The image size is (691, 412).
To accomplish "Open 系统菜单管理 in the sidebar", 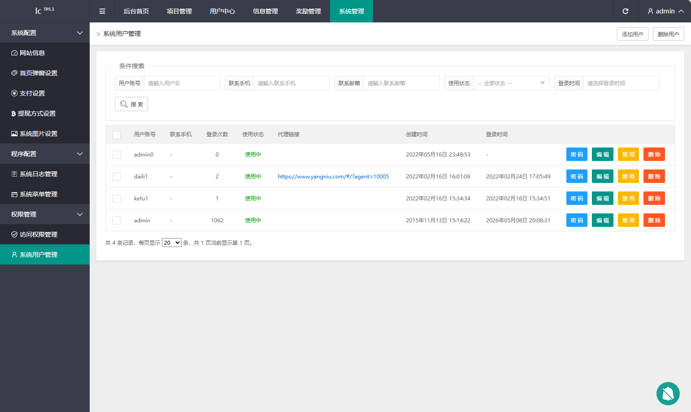I will [x=45, y=194].
